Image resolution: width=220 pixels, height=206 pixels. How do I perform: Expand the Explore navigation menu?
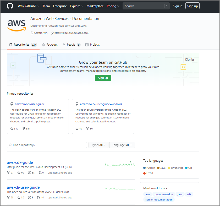tap(76, 6)
